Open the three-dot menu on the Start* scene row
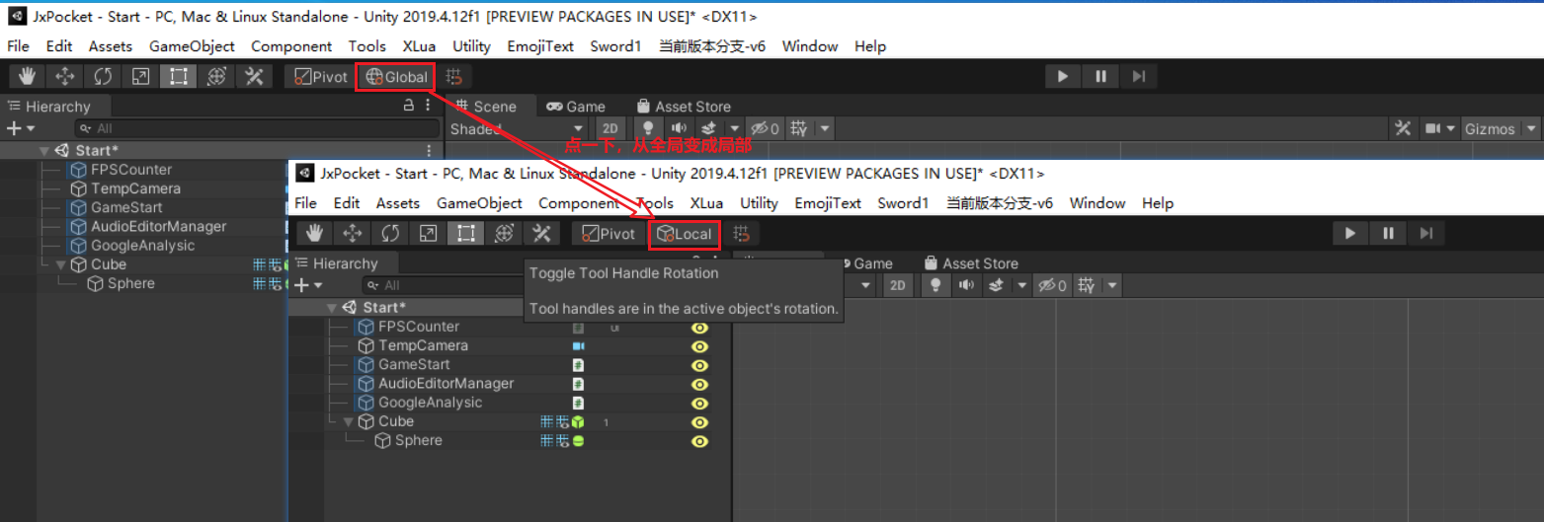The image size is (1544, 522). (429, 151)
